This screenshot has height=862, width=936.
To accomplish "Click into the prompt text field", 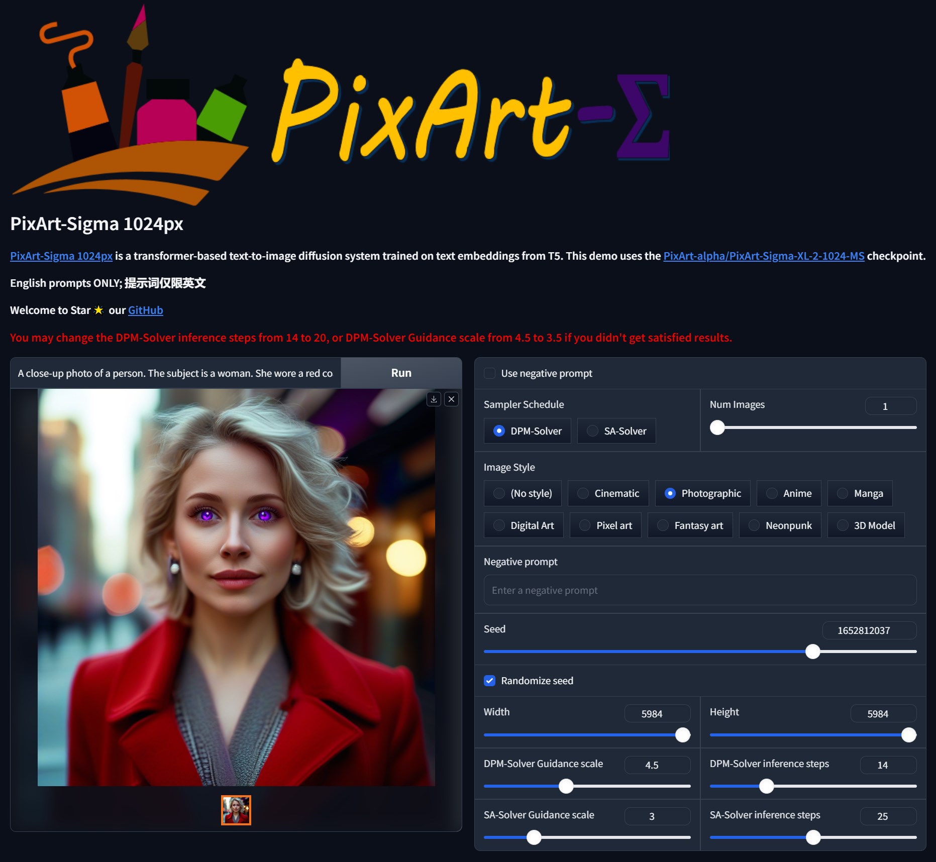I will pos(175,373).
